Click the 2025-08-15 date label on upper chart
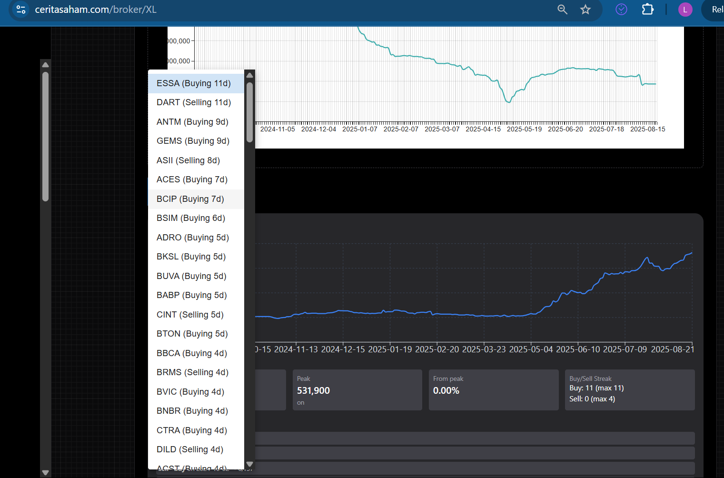 648,129
